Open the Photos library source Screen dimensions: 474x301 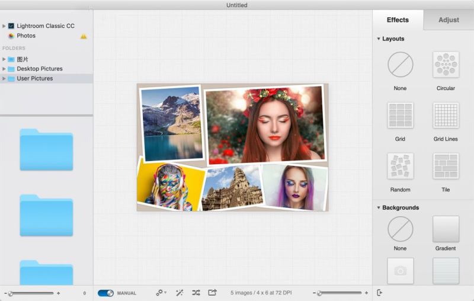(26, 36)
